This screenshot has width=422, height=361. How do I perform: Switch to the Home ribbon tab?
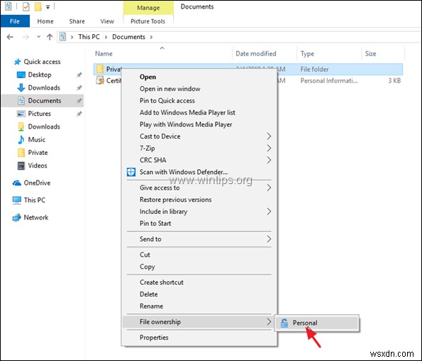click(45, 21)
